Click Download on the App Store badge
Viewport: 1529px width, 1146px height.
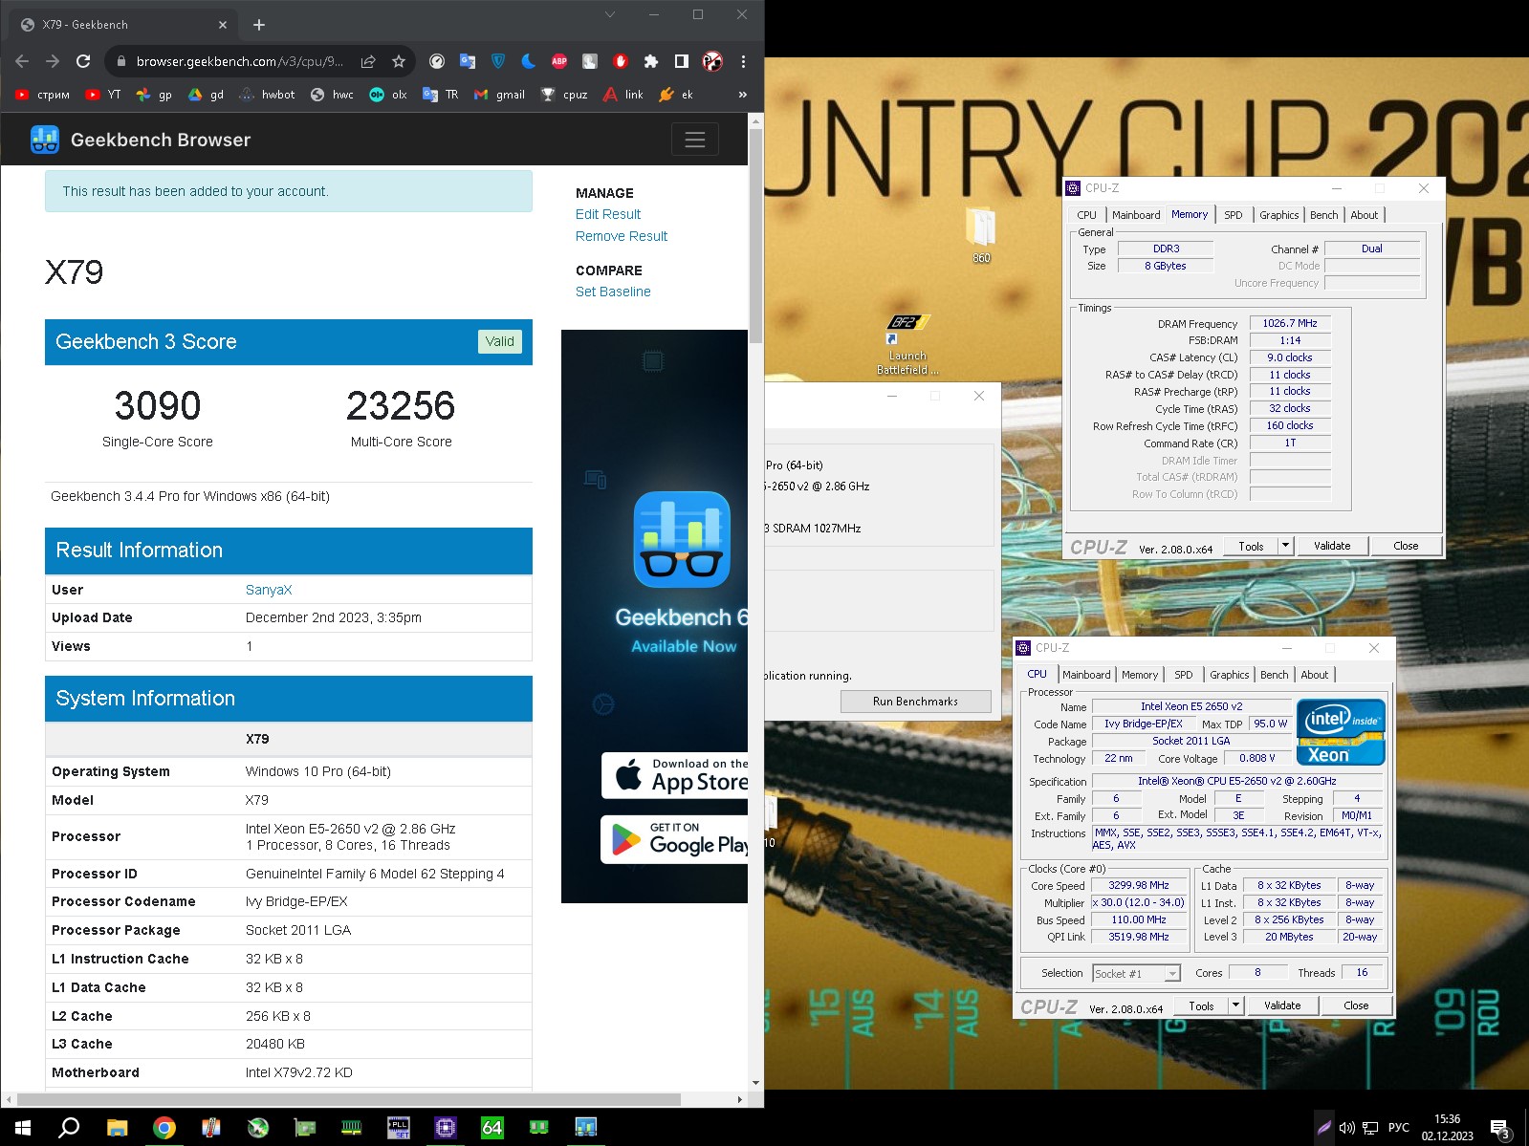674,775
